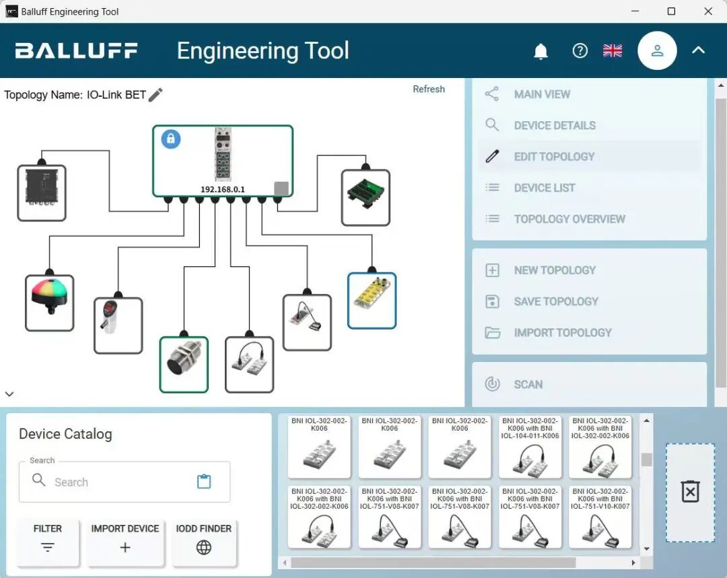Paste from clipboard icon in search box

click(x=204, y=481)
